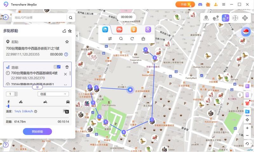Open the gift box icon

[x=208, y=4]
